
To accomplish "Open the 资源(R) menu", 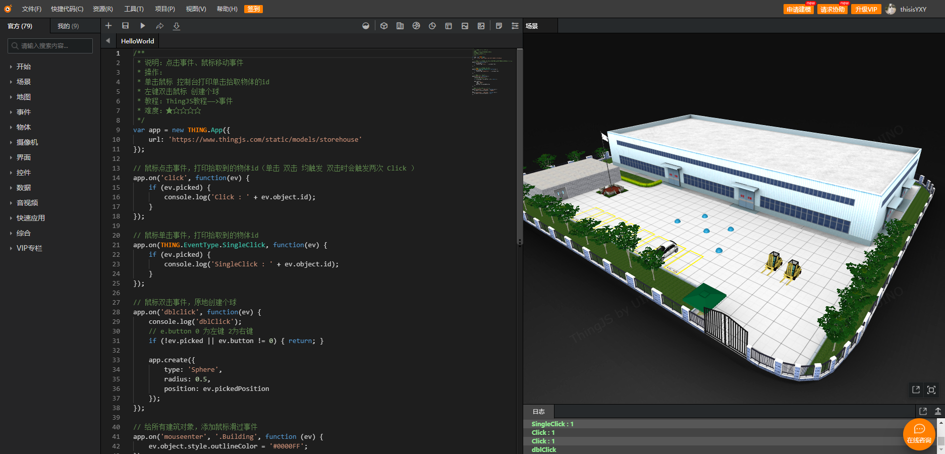I will 103,9.
